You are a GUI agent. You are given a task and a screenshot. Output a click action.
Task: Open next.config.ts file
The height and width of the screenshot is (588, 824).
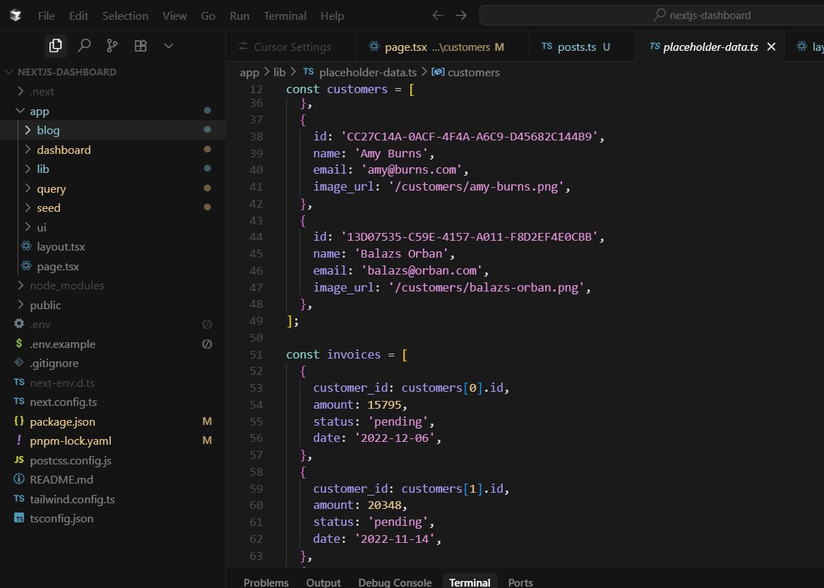coord(112,402)
